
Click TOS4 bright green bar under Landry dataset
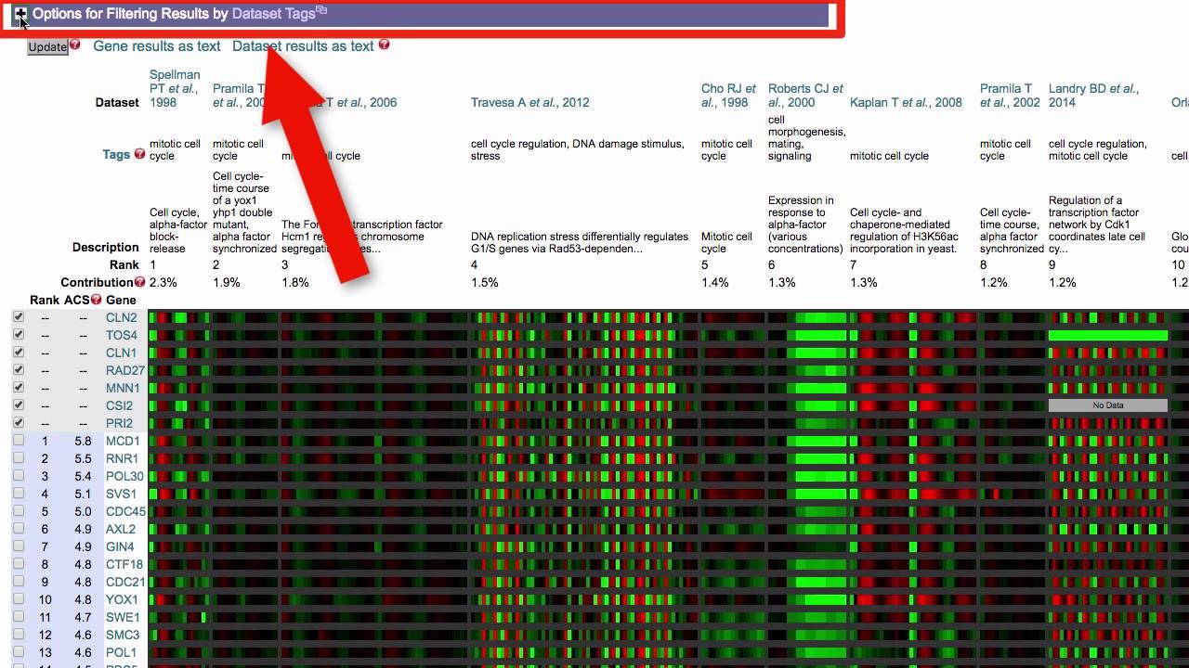tap(1107, 335)
